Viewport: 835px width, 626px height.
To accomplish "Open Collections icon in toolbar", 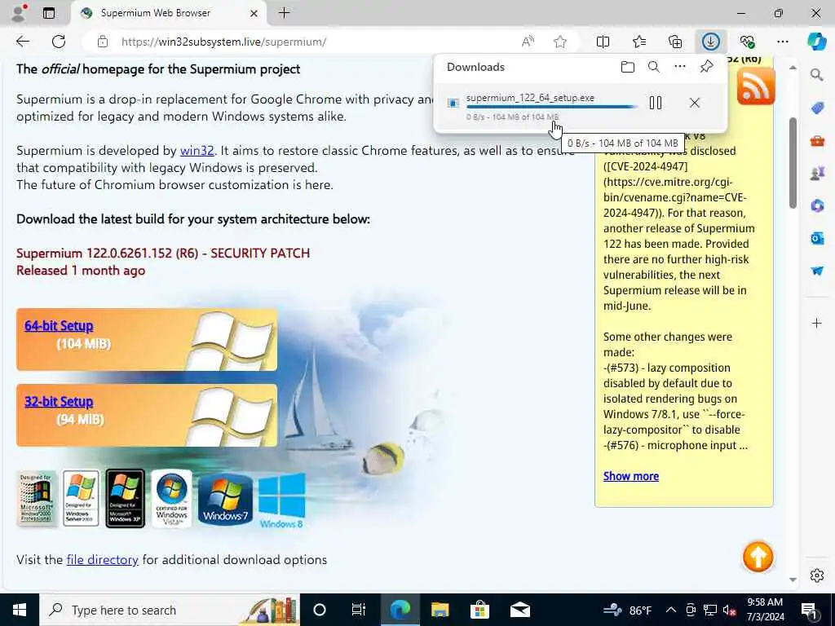I will [675, 42].
